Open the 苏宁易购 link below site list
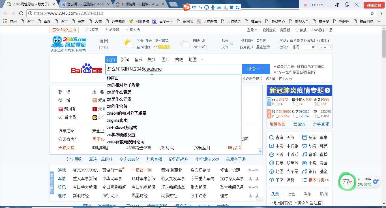The height and width of the screenshot is (208, 386). [74, 159]
